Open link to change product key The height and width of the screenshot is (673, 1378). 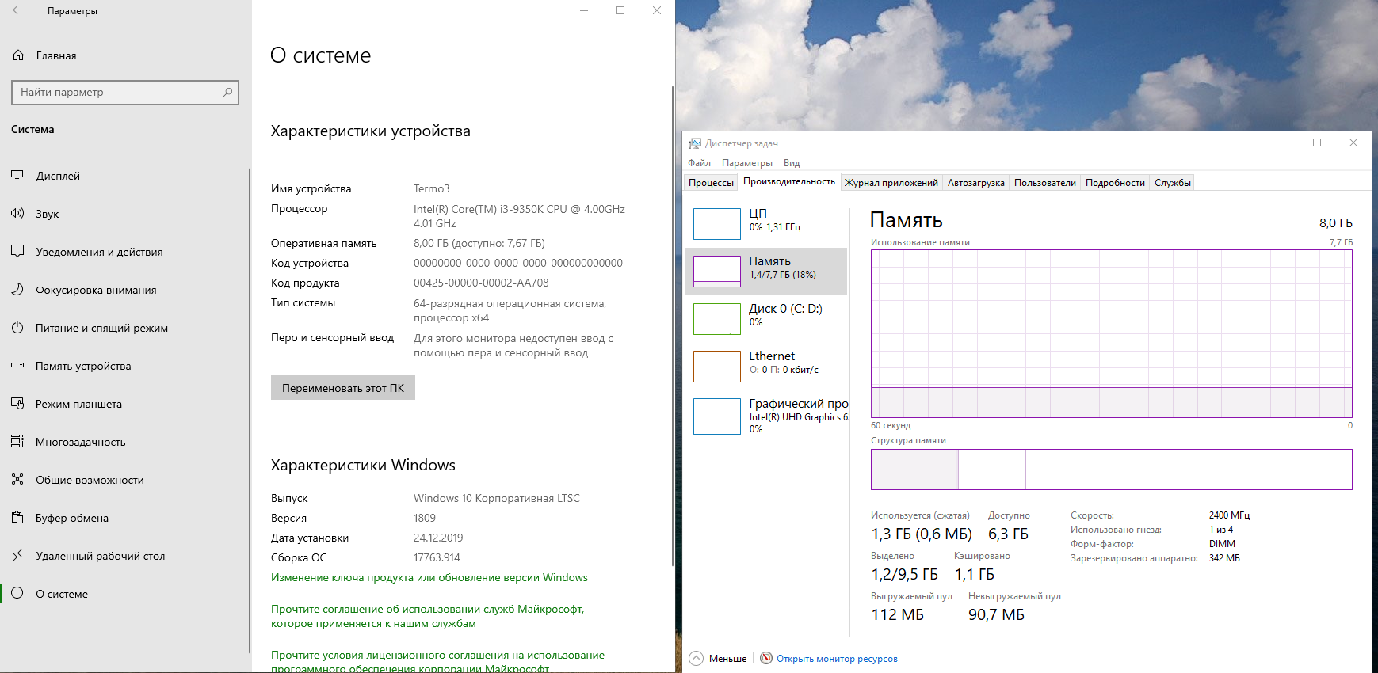click(429, 577)
